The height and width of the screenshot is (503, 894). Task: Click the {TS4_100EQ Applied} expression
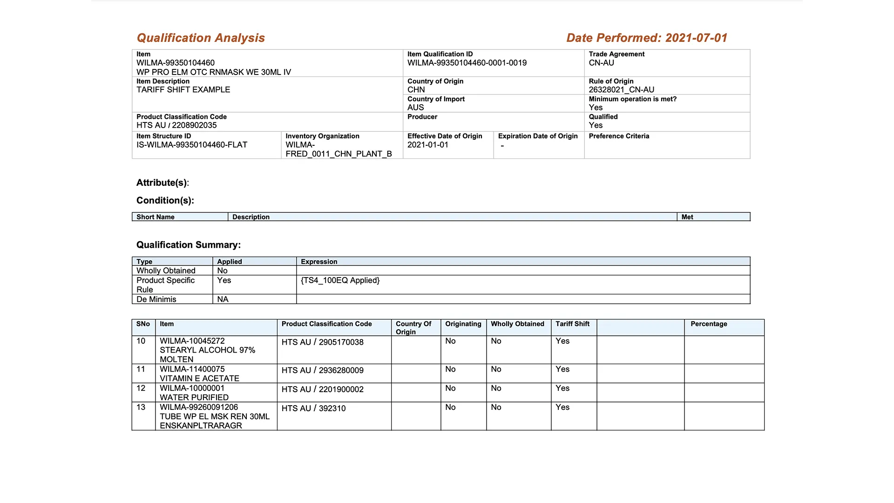[x=340, y=280]
